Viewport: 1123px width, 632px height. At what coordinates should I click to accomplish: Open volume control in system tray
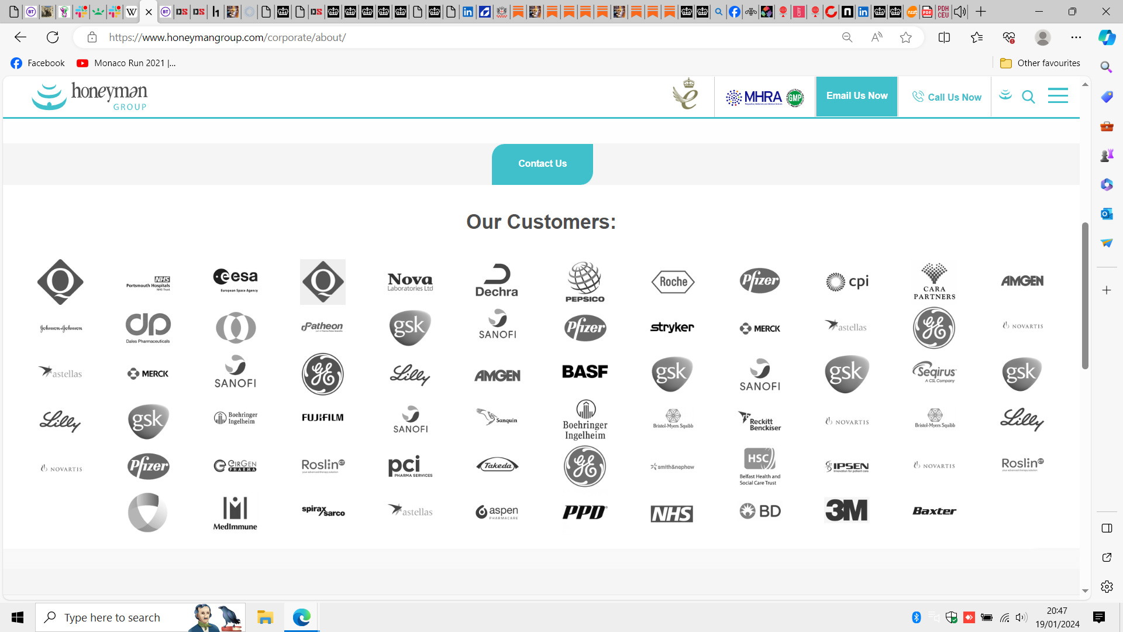(1021, 617)
